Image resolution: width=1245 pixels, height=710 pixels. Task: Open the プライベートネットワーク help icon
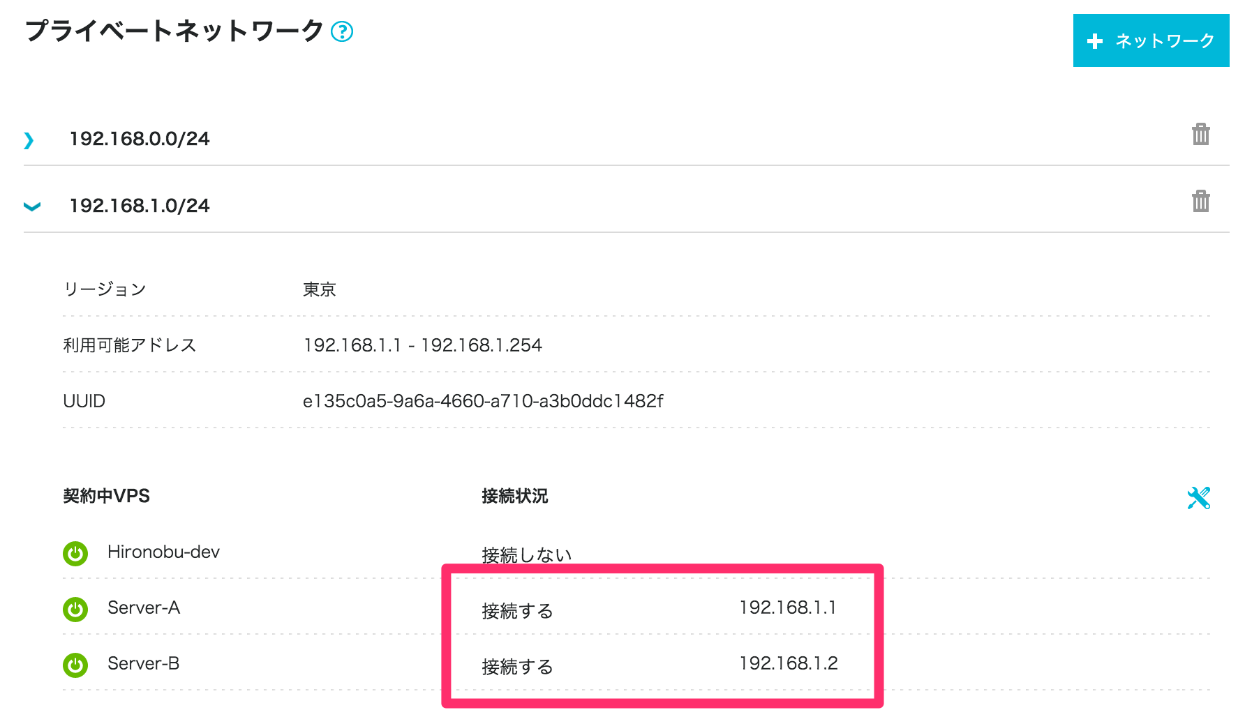coord(341,31)
